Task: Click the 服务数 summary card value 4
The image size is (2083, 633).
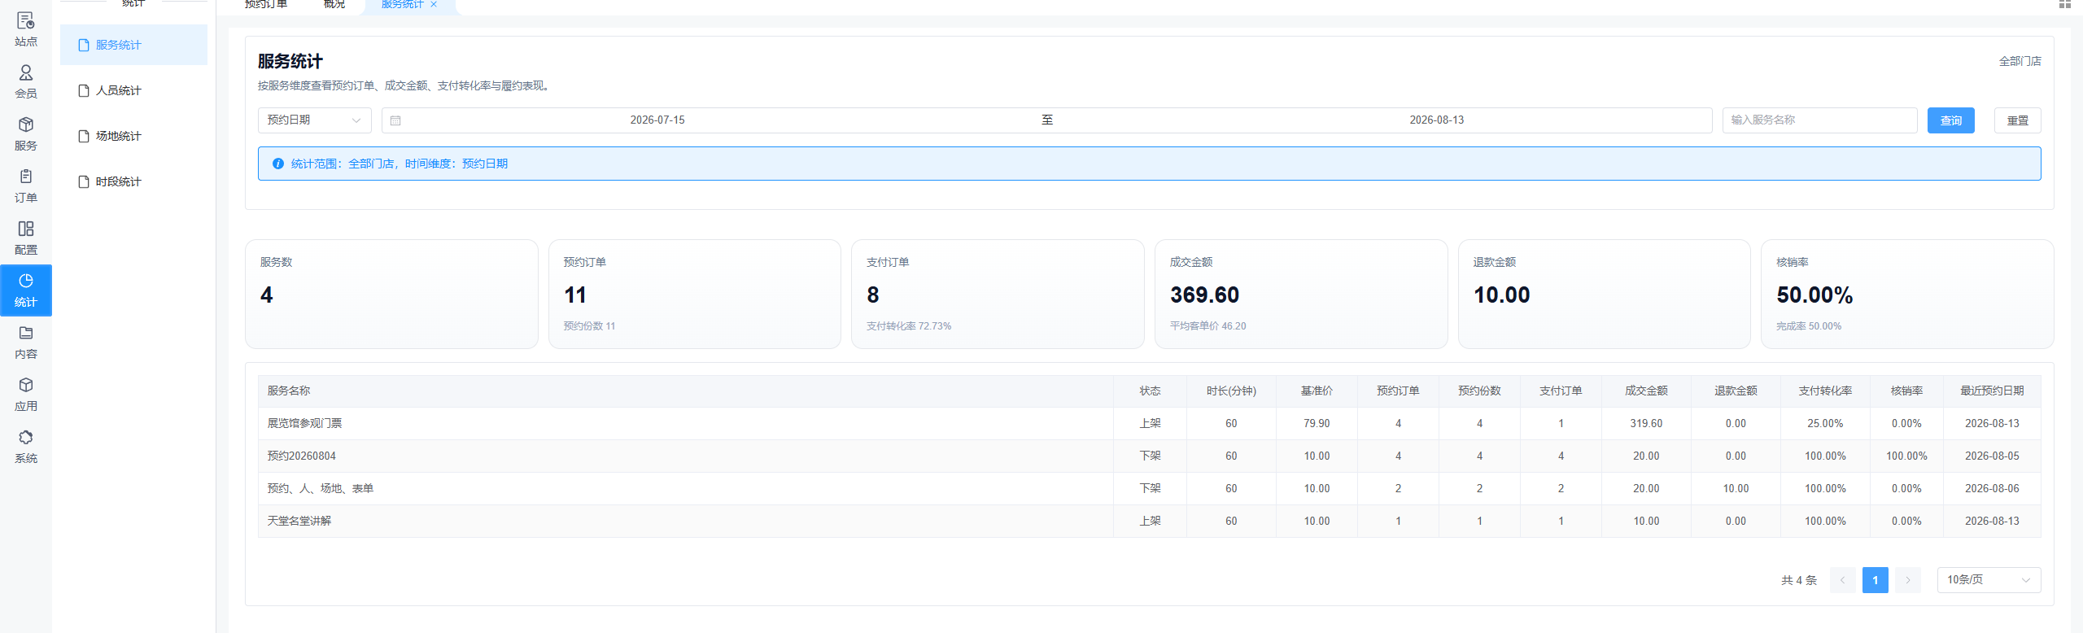Action: tap(266, 295)
